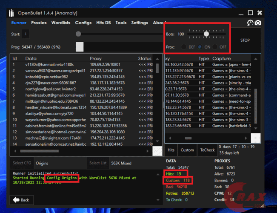Click the Bots slider handle
277x213 pixels.
pos(206,34)
